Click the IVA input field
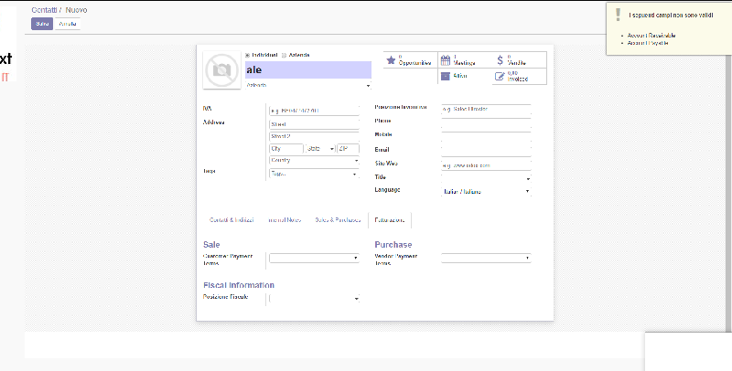Image resolution: width=732 pixels, height=371 pixels. click(314, 111)
